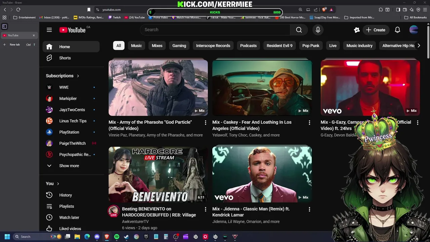Open Markiplier channel subscription
Viewport: 430px width, 242px height.
[71, 98]
